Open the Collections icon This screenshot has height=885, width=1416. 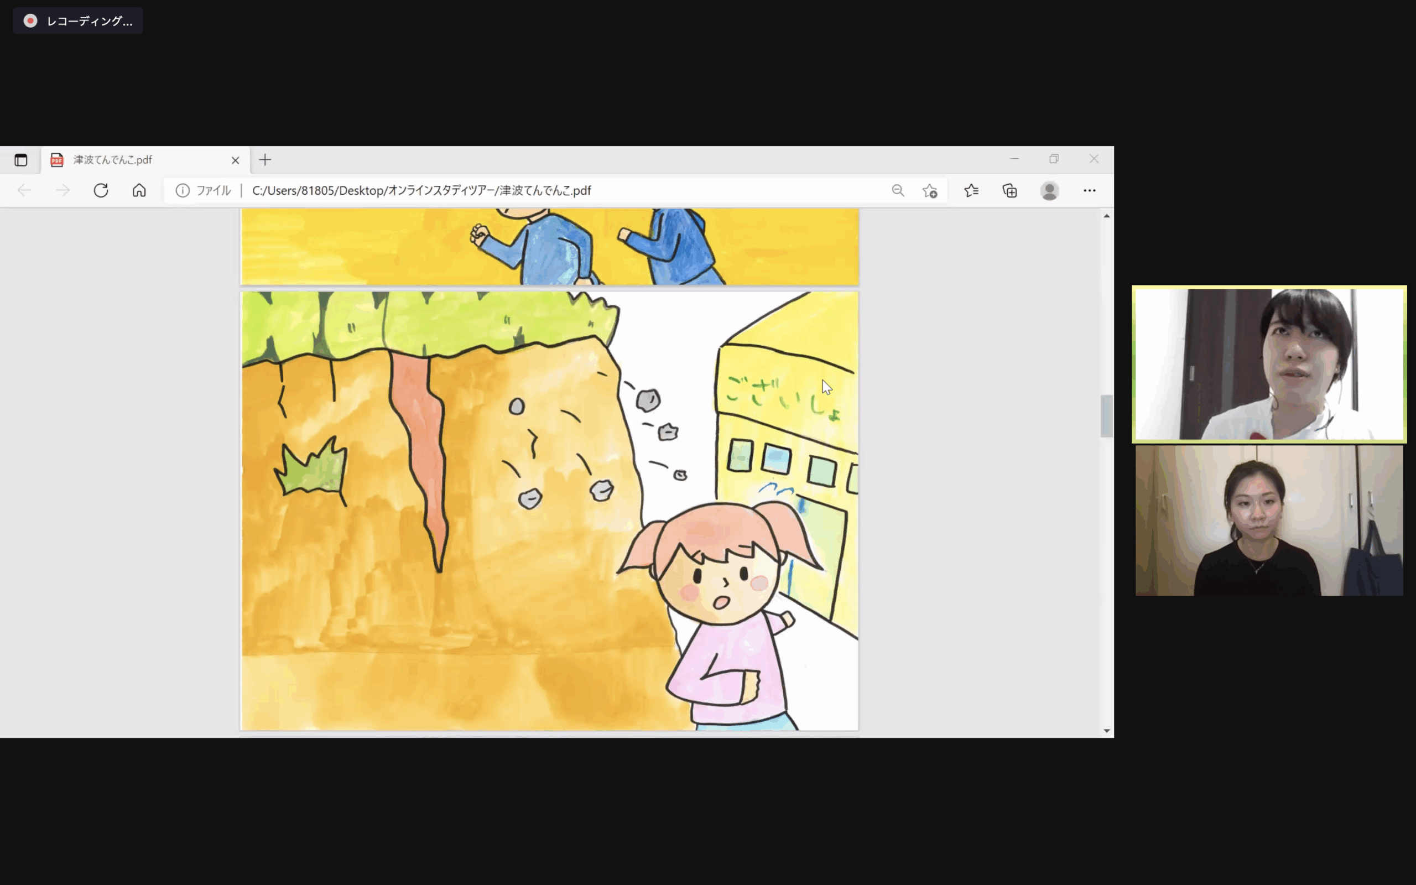[1010, 190]
